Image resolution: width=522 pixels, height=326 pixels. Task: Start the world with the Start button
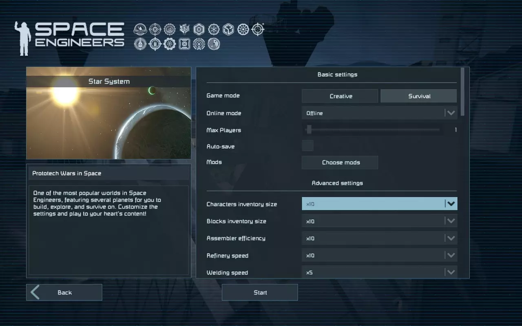pos(260,292)
